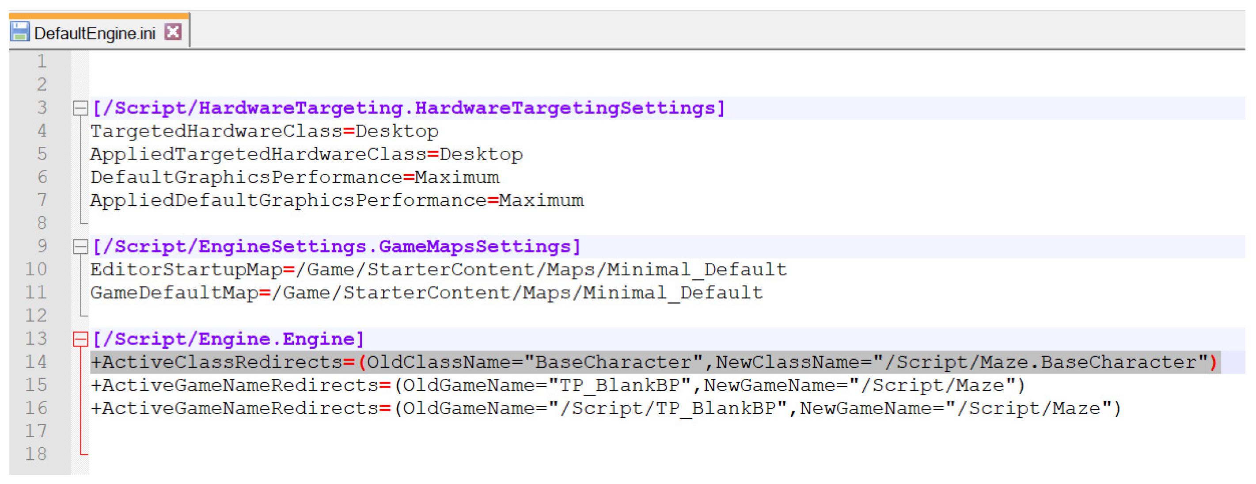
Task: Click the GameDefaultMap path text
Action: click(517, 293)
